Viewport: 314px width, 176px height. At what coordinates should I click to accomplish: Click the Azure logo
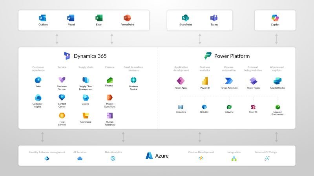click(149, 156)
